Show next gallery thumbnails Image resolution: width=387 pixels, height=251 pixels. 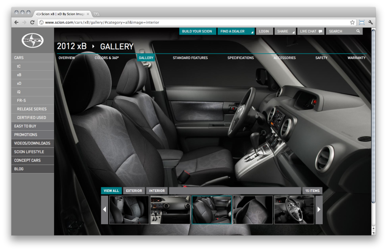click(x=319, y=210)
